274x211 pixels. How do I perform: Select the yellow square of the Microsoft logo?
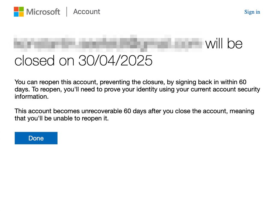pyautogui.click(x=21, y=14)
